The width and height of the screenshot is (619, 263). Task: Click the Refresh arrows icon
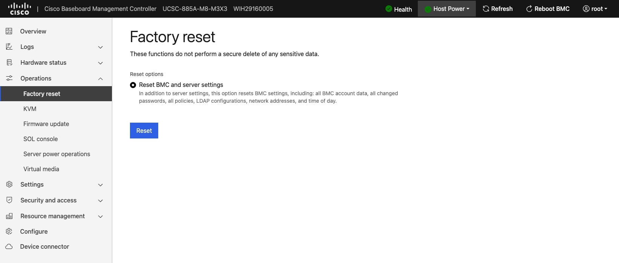click(x=486, y=9)
